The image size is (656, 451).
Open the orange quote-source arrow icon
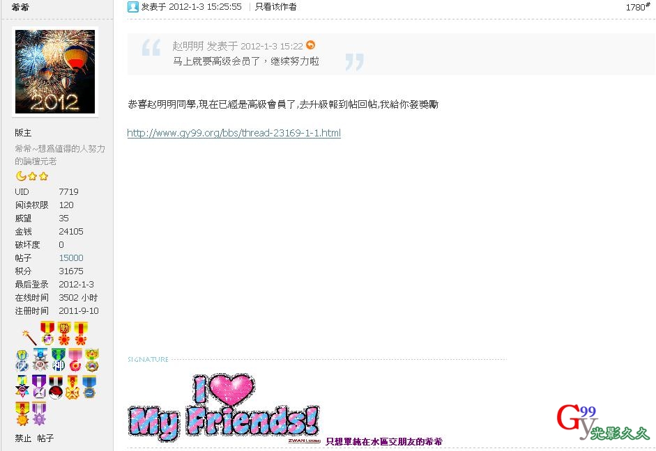(310, 45)
